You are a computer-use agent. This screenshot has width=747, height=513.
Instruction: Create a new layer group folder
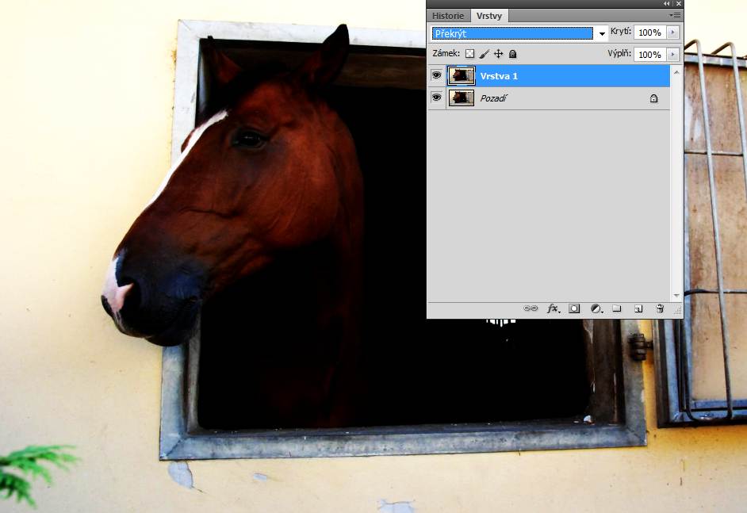(617, 308)
